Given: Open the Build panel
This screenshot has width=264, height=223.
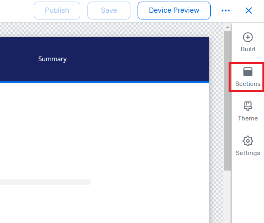Looking at the screenshot, I should tap(248, 42).
